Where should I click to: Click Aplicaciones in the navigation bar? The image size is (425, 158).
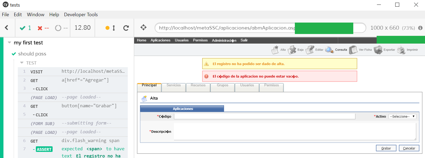[x=160, y=40]
